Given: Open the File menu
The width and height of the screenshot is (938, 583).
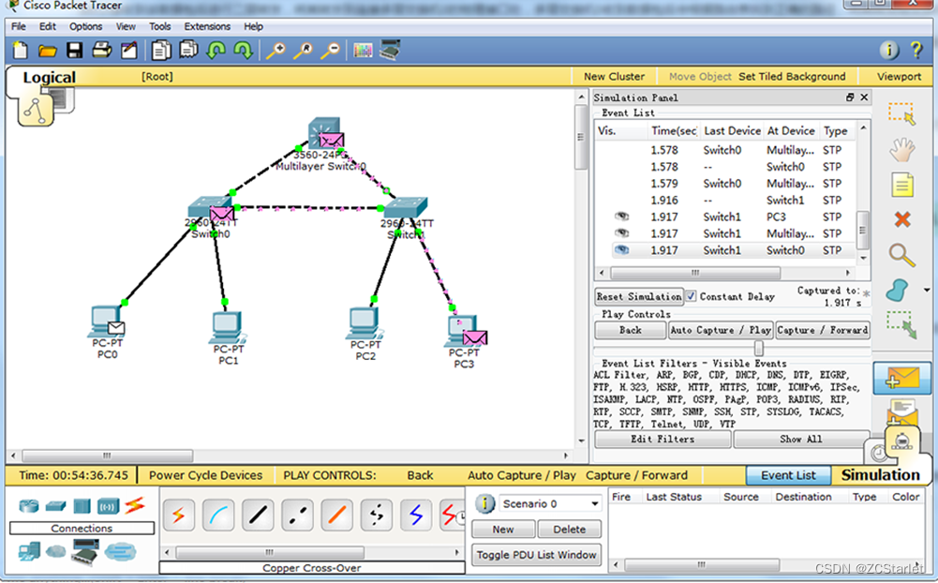Looking at the screenshot, I should (x=19, y=26).
